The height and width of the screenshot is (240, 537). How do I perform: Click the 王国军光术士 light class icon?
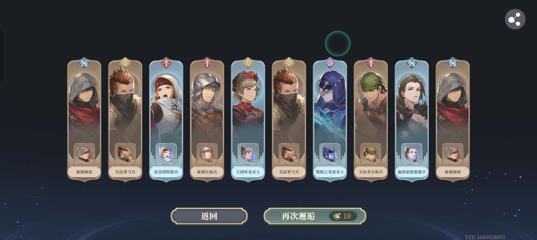pyautogui.click(x=248, y=63)
